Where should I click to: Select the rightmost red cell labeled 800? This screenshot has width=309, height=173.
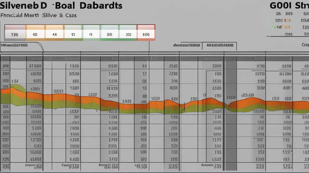[147, 34]
